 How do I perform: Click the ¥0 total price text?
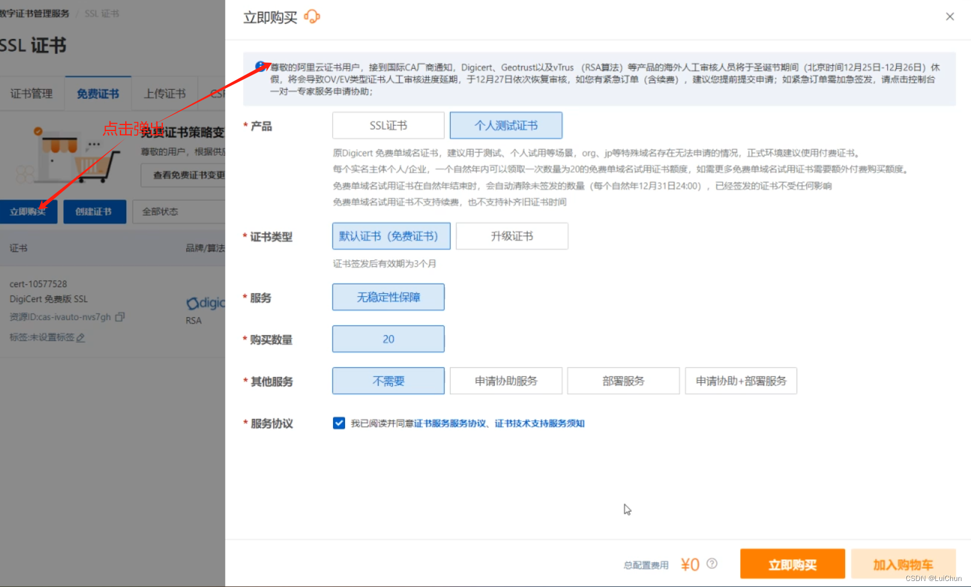[690, 564]
